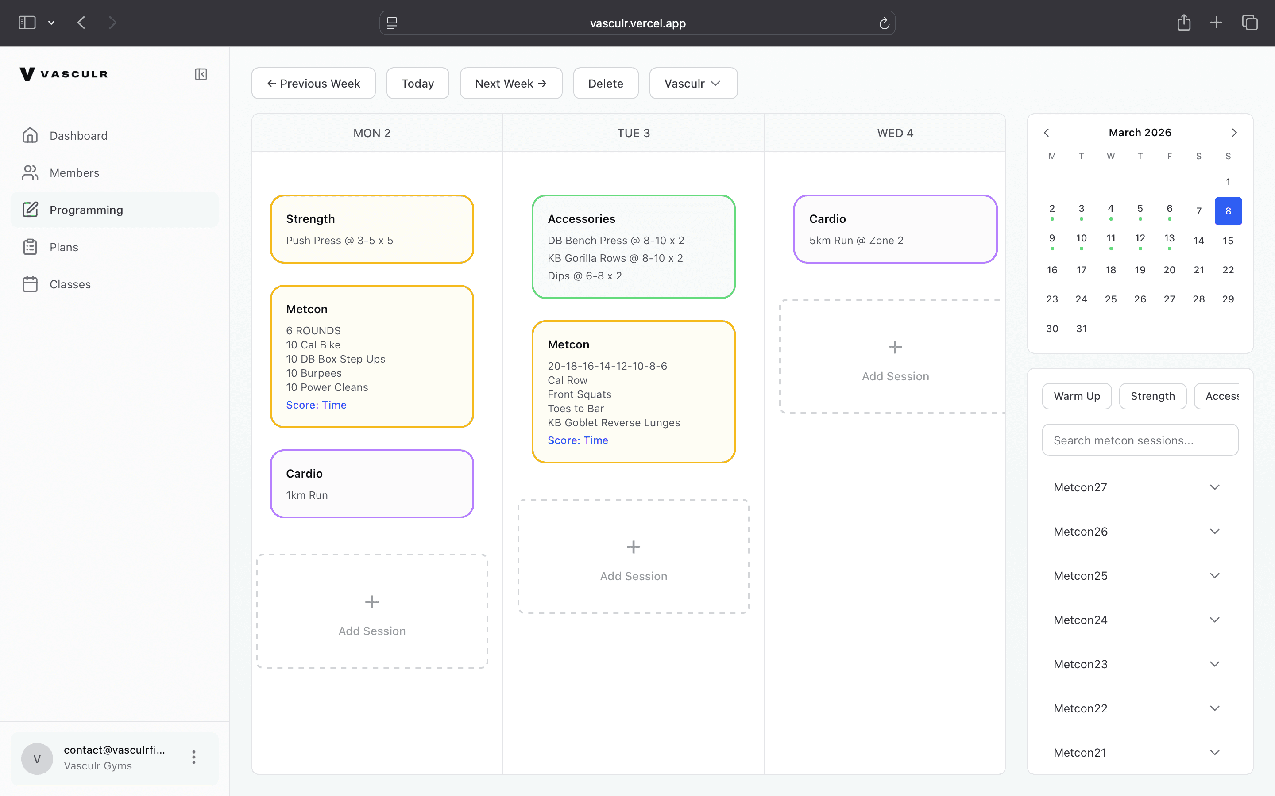Image resolution: width=1275 pixels, height=796 pixels.
Task: Go to previous month in mini calendar
Action: click(1047, 133)
